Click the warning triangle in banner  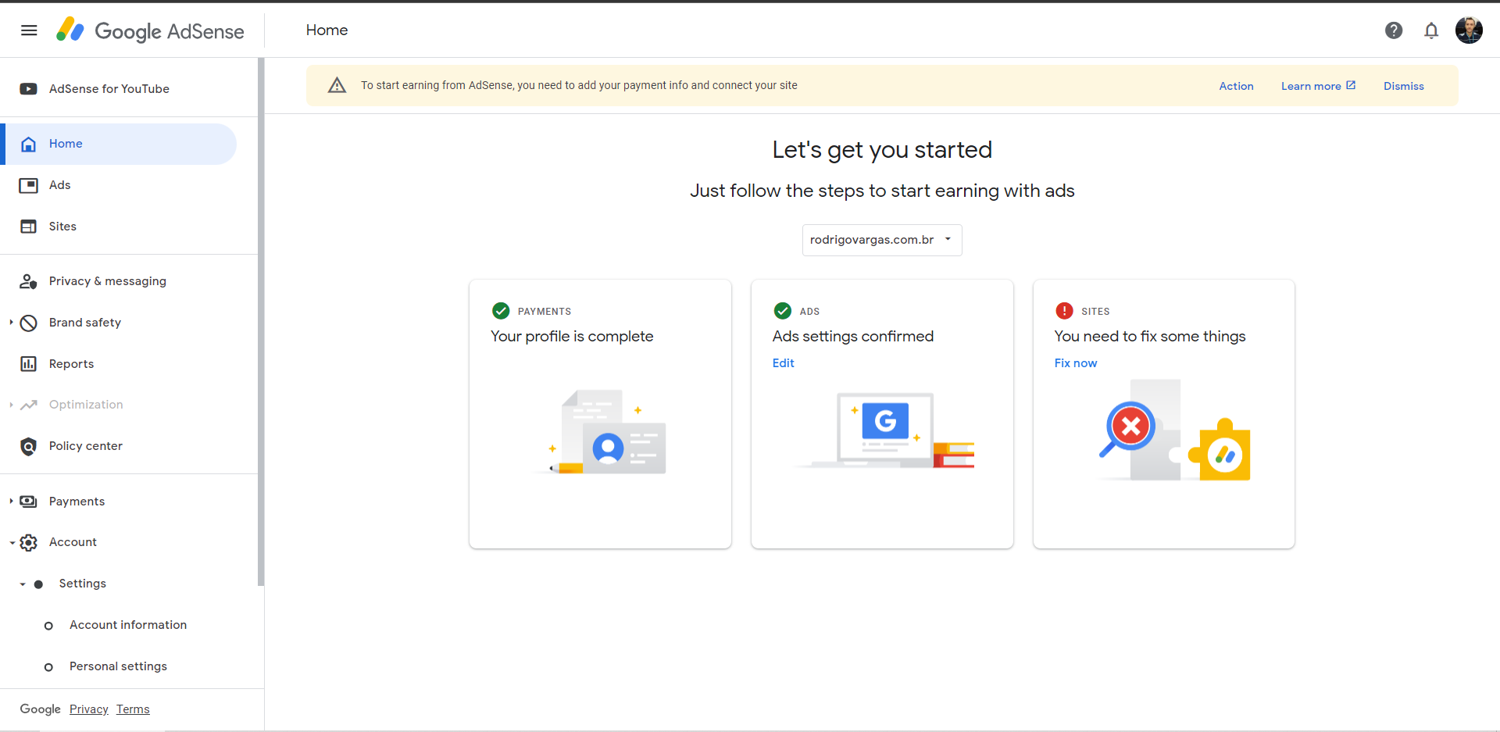pos(337,85)
